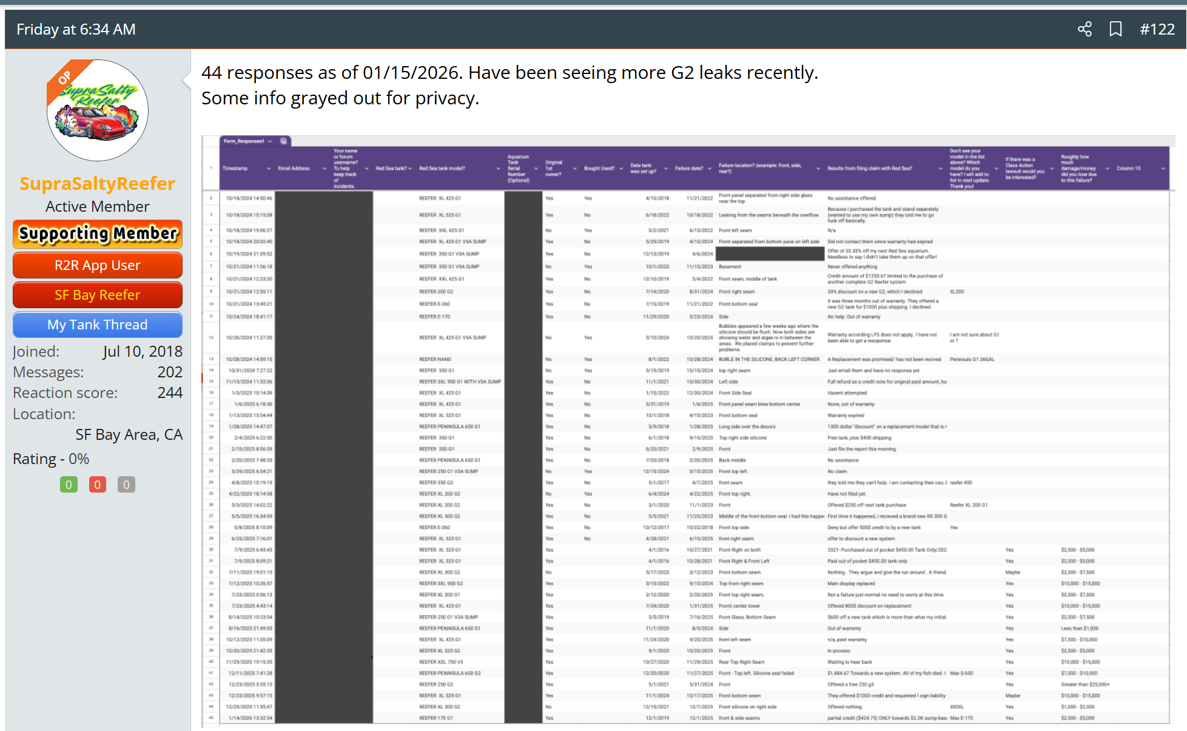Open the Failure date? column filter dropdown
The height and width of the screenshot is (731, 1187).
[x=710, y=169]
